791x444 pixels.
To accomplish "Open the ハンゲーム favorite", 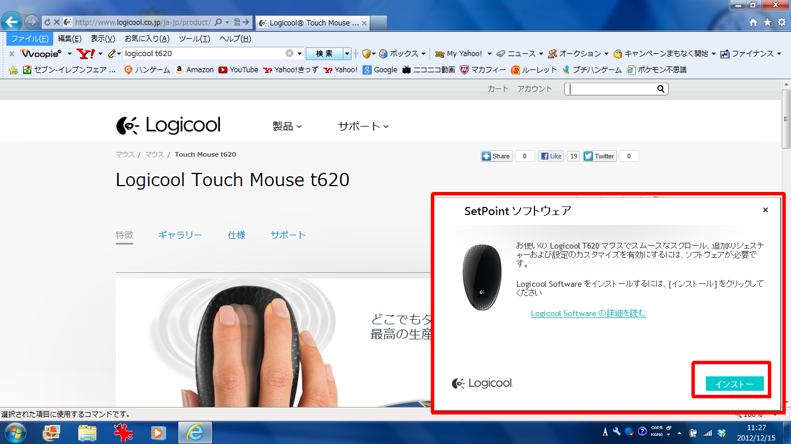I will coord(147,70).
